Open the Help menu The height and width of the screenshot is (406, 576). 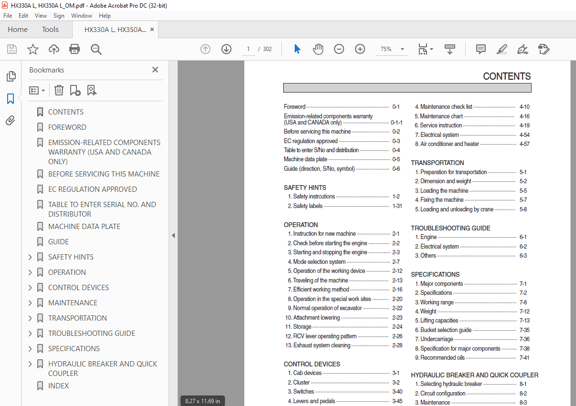[105, 16]
